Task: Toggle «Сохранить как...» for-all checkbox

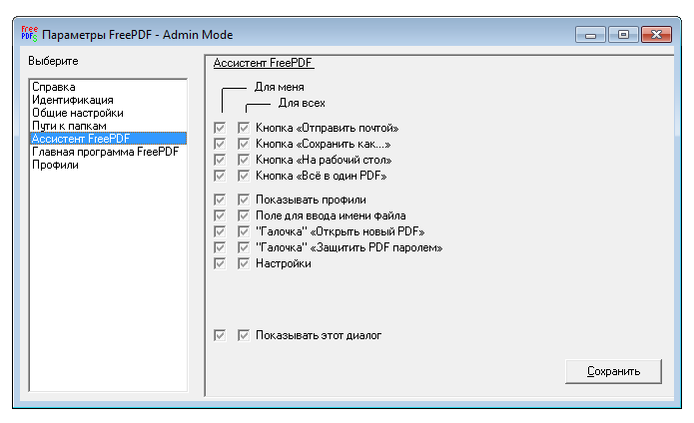Action: 243,144
